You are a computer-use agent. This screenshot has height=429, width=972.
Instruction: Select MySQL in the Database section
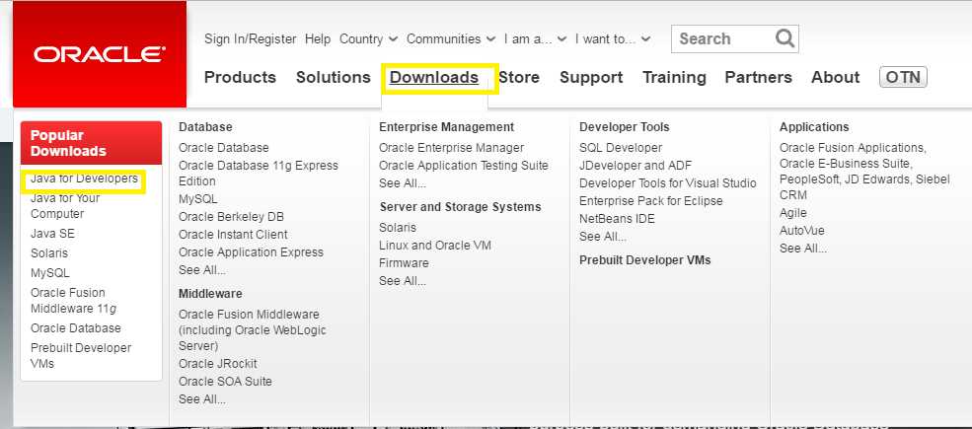[x=197, y=199]
